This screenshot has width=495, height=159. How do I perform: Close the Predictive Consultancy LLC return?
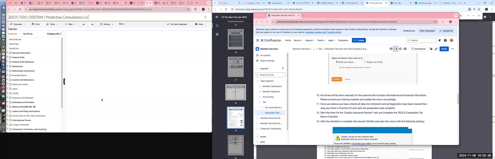tap(205, 17)
